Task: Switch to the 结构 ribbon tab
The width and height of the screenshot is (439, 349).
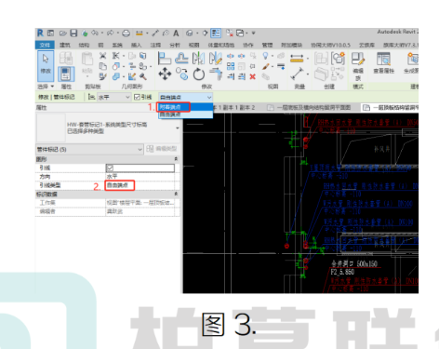Action: [84, 45]
